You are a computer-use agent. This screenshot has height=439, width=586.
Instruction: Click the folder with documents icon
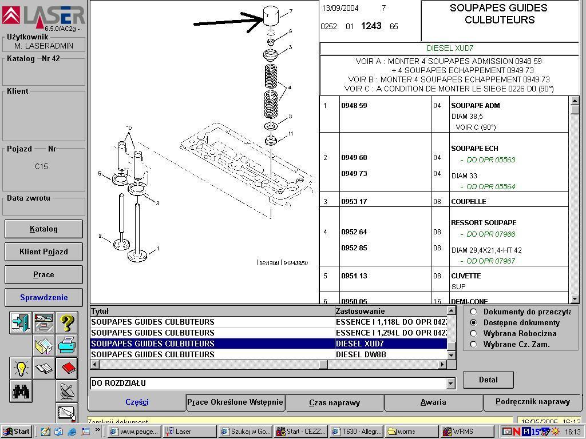pos(43,345)
